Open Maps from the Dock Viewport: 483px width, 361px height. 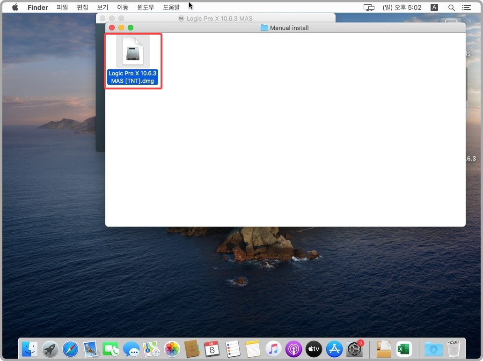[x=151, y=349]
